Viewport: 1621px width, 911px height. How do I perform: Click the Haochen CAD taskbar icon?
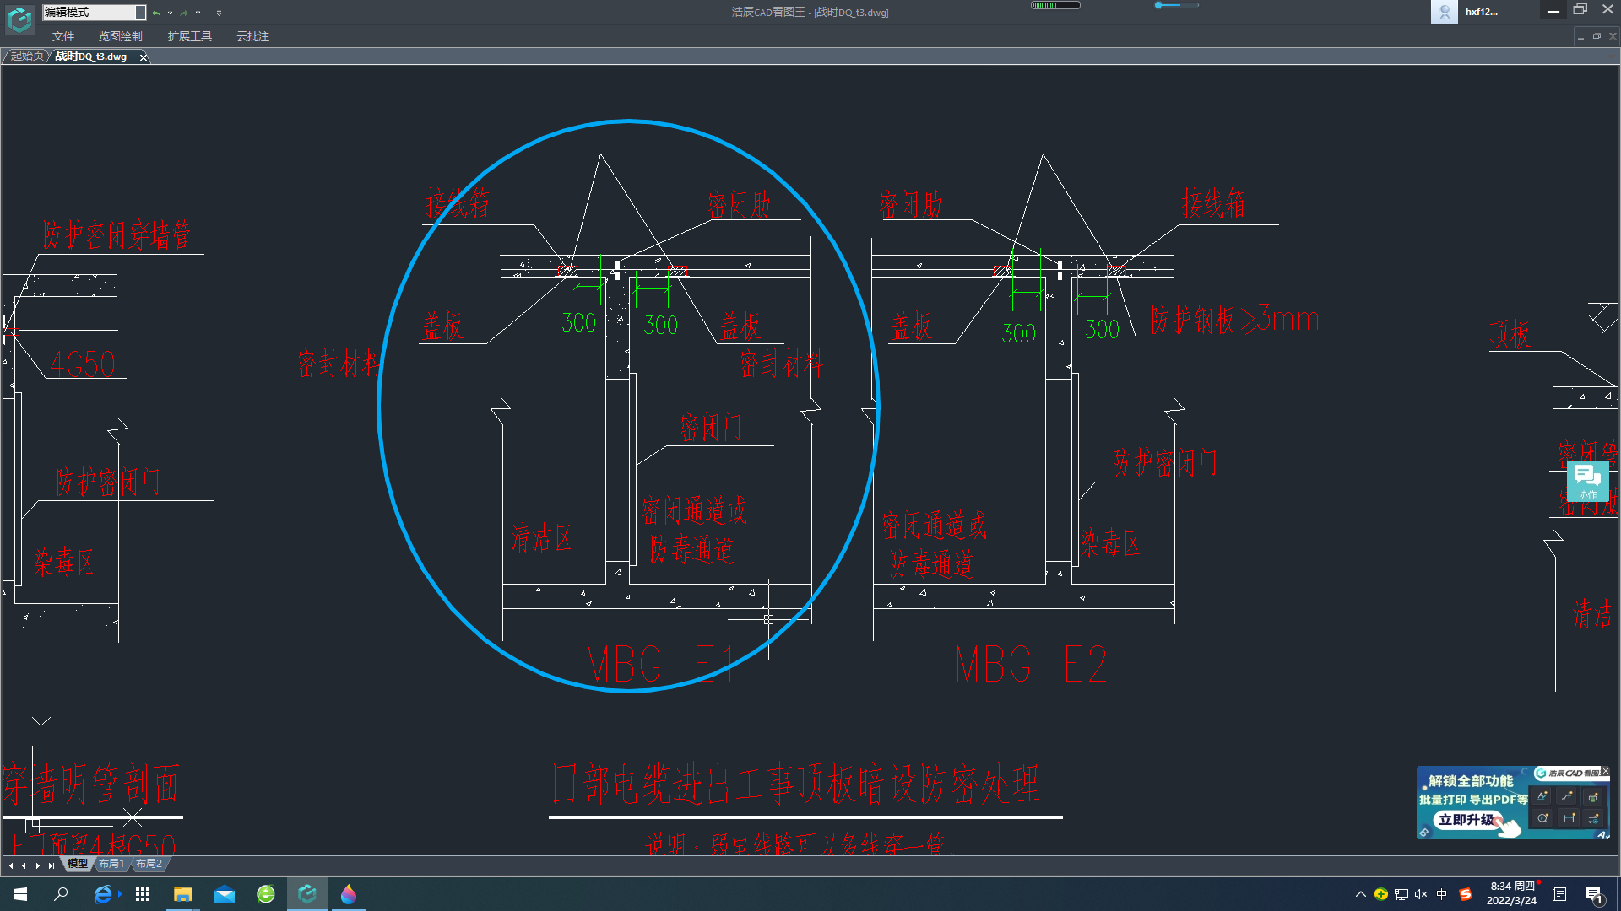click(307, 894)
